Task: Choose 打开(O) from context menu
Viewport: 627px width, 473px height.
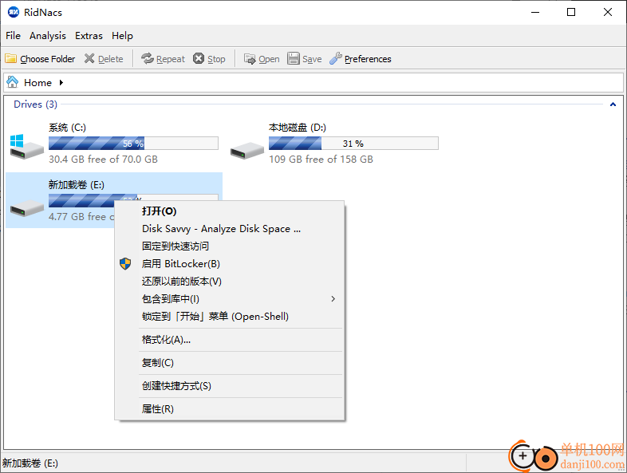Action: (230, 211)
